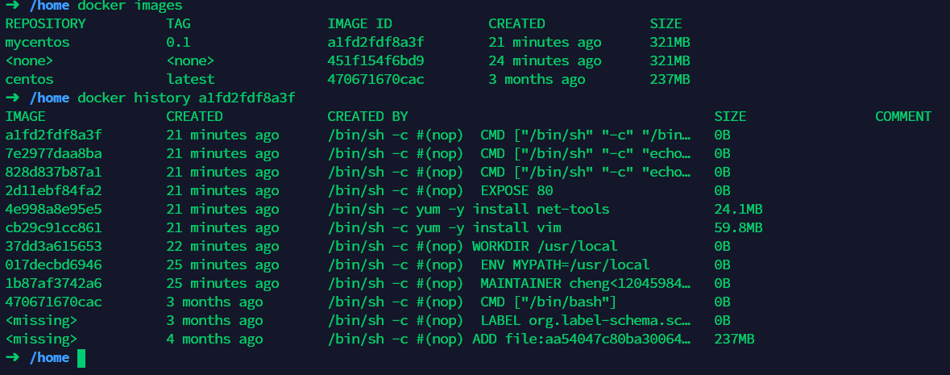Click the 59.8MB size value
950x375 pixels.
tap(738, 227)
